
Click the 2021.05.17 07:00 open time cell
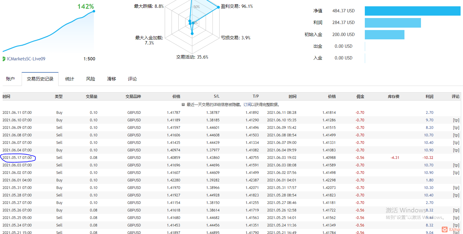pos(17,158)
